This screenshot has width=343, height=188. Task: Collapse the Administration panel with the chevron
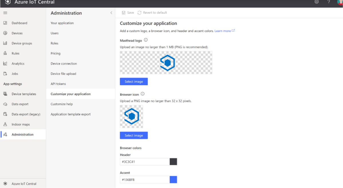pyautogui.click(x=111, y=13)
